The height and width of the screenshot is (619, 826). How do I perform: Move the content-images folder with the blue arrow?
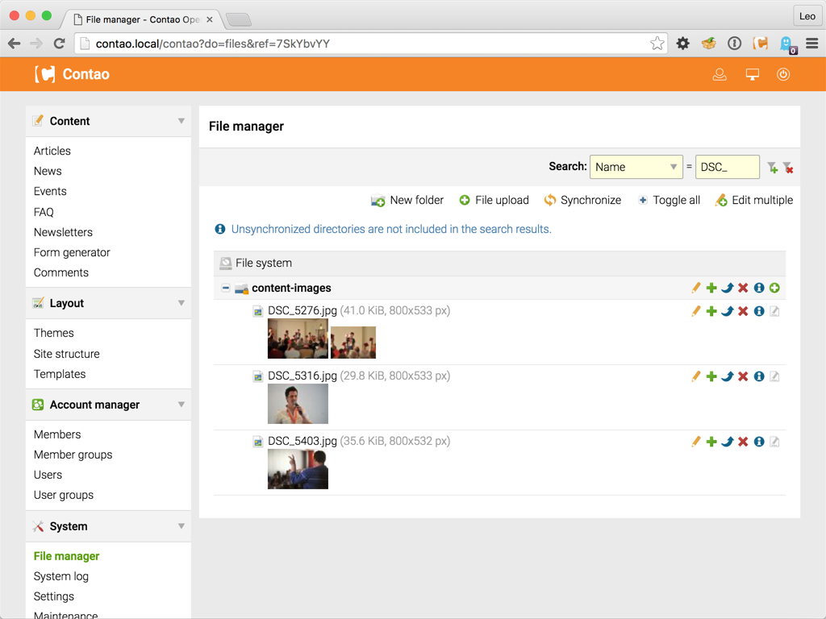coord(727,288)
